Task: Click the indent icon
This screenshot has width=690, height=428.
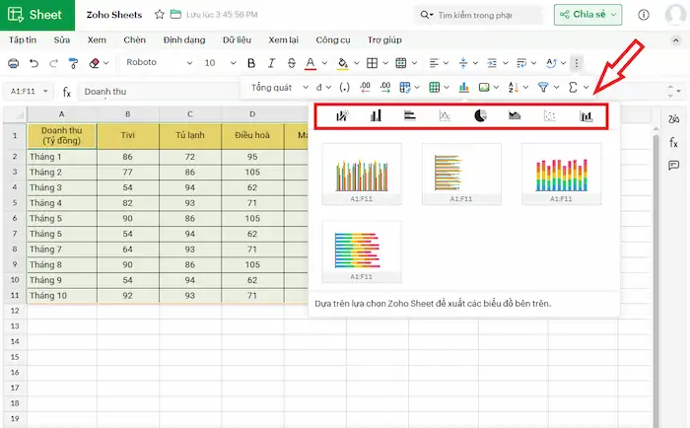Action: (x=492, y=63)
